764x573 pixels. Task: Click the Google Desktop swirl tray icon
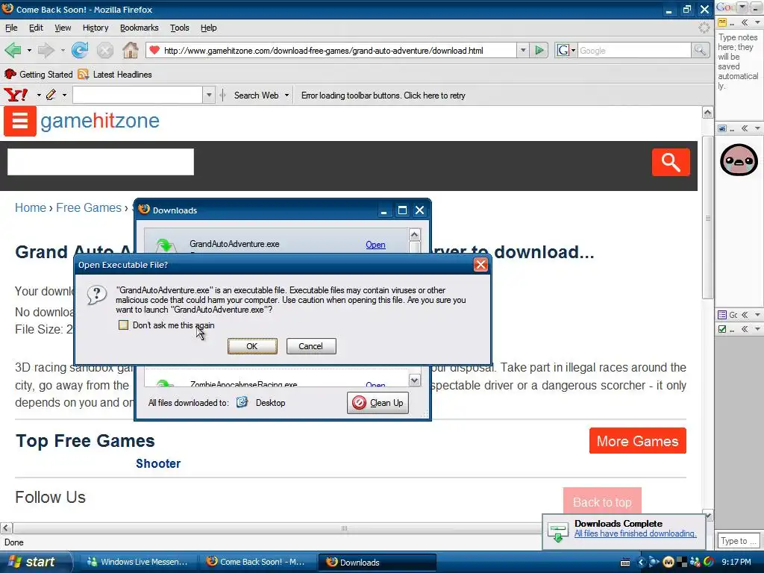pos(709,562)
